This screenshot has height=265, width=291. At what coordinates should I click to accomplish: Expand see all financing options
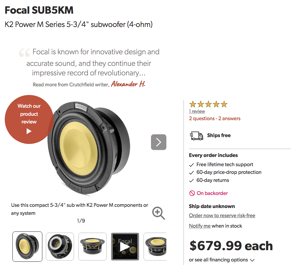click(x=222, y=260)
